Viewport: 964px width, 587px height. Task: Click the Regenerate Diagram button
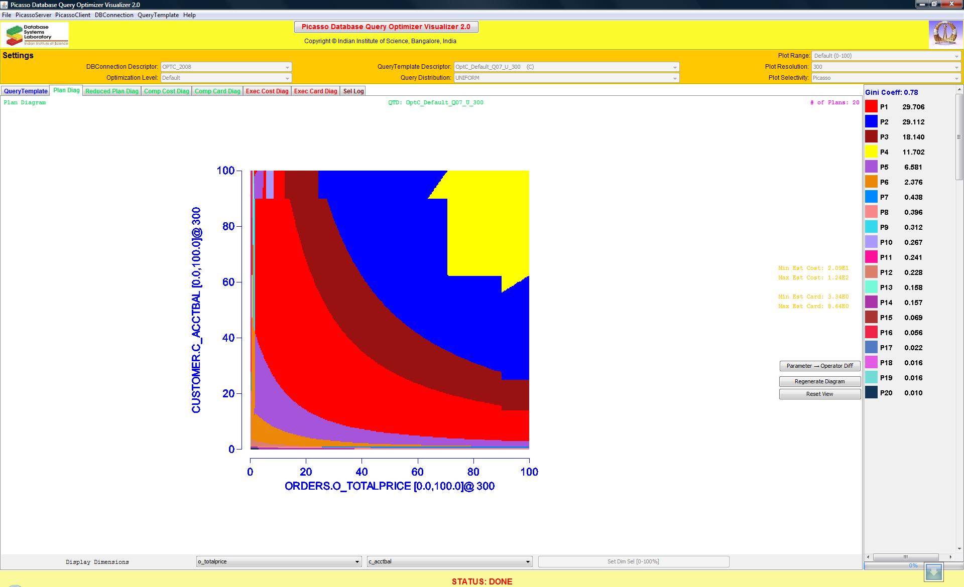click(x=819, y=381)
